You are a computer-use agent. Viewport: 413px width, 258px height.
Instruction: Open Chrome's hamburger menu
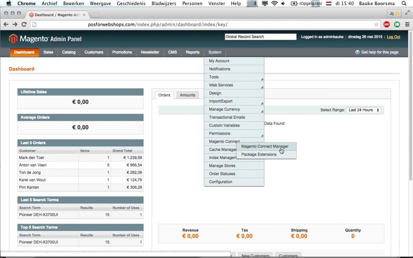click(x=407, y=24)
